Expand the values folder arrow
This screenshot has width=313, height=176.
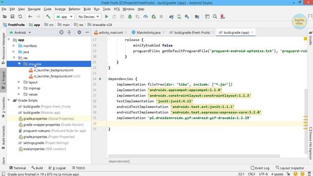[x=19, y=94]
